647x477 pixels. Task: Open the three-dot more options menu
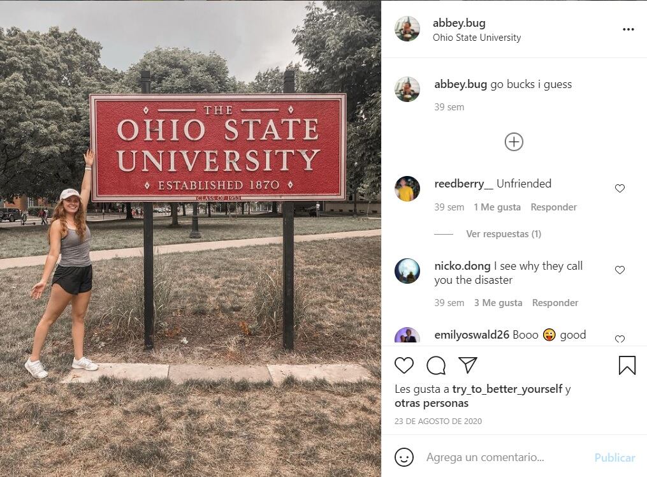(629, 29)
